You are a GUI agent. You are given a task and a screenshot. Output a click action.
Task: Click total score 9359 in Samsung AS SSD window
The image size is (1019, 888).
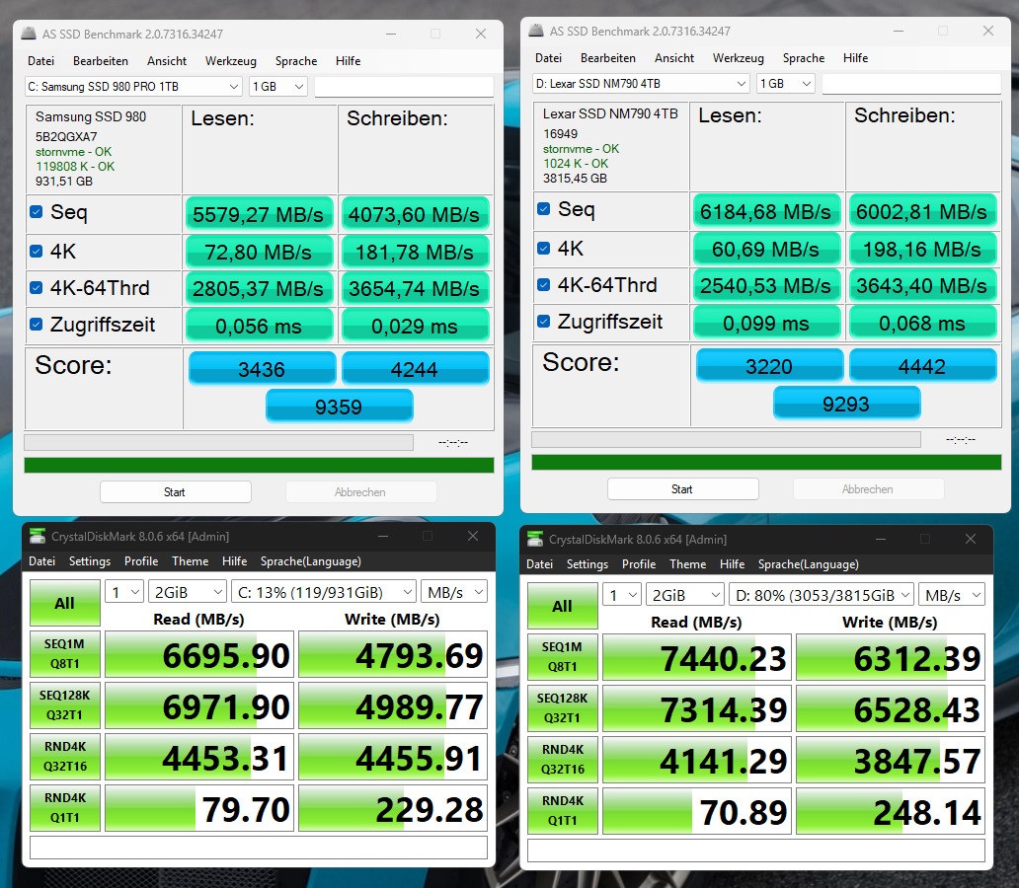tap(340, 407)
